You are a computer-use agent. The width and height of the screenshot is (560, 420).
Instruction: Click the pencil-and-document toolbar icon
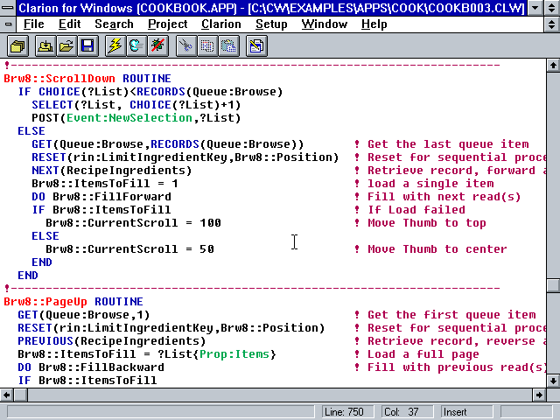[256, 46]
